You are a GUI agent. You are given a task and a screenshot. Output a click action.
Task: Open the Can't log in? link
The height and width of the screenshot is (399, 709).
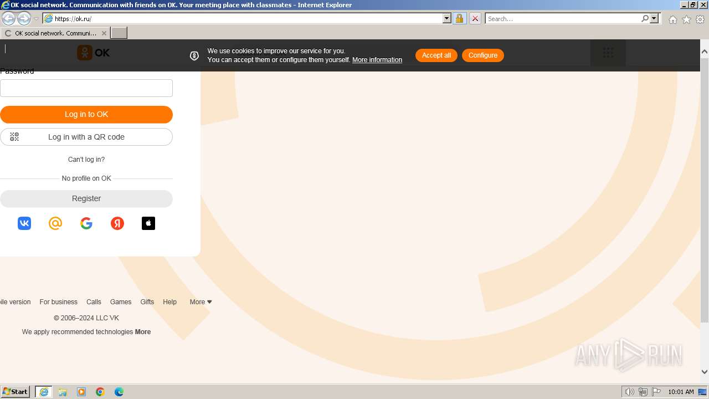(x=86, y=160)
